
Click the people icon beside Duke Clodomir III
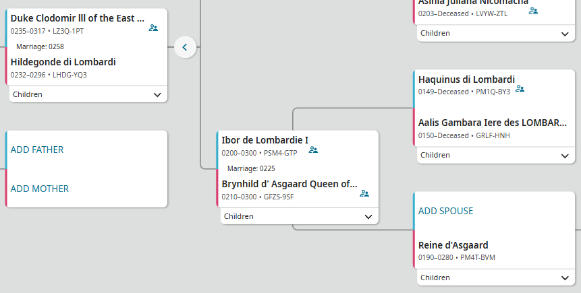153,28
